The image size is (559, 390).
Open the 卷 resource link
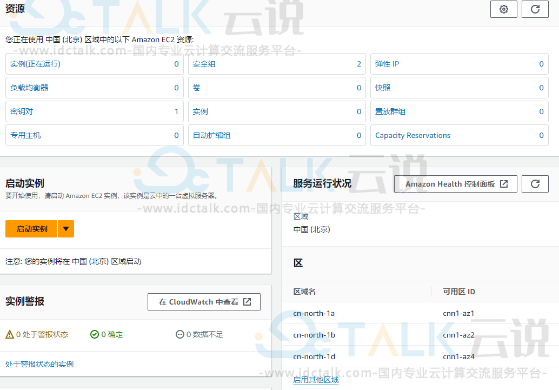click(x=196, y=88)
